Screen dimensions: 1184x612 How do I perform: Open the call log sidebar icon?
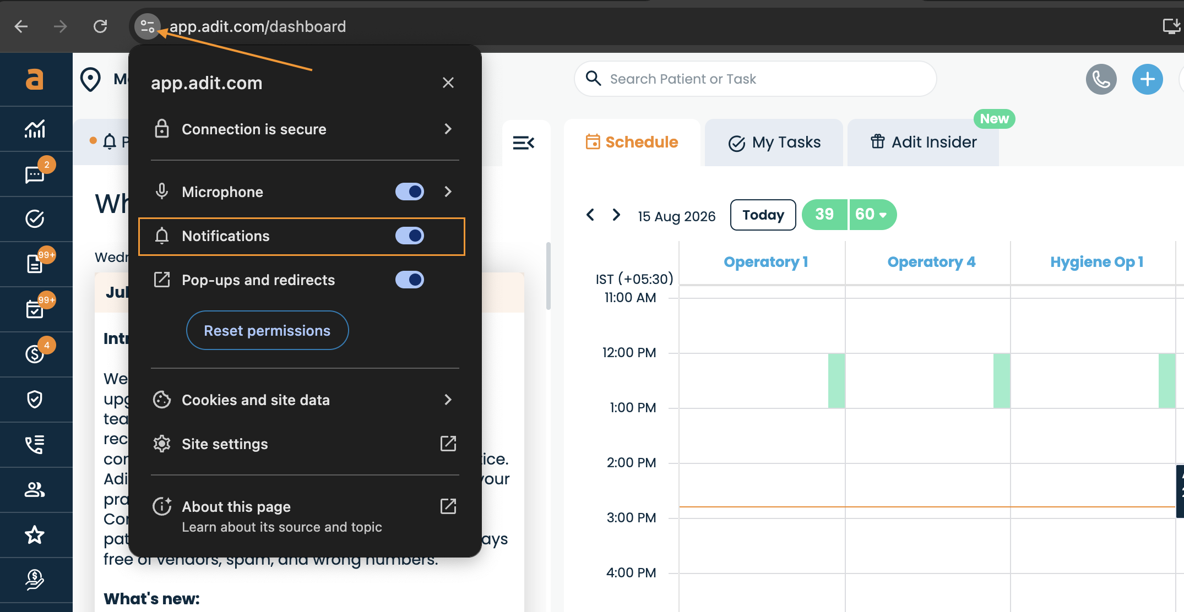point(35,445)
